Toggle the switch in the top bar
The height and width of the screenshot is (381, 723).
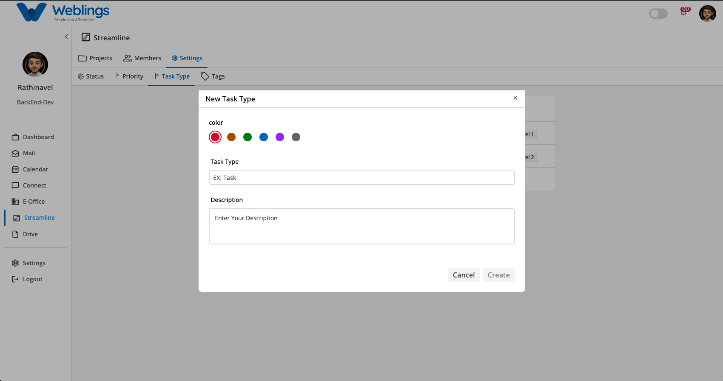tap(658, 14)
